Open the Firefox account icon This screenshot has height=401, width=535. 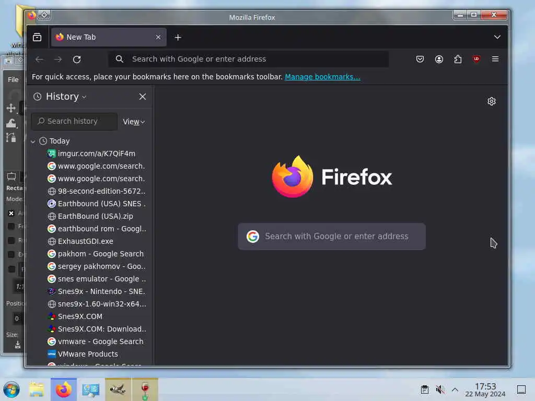[x=439, y=59]
